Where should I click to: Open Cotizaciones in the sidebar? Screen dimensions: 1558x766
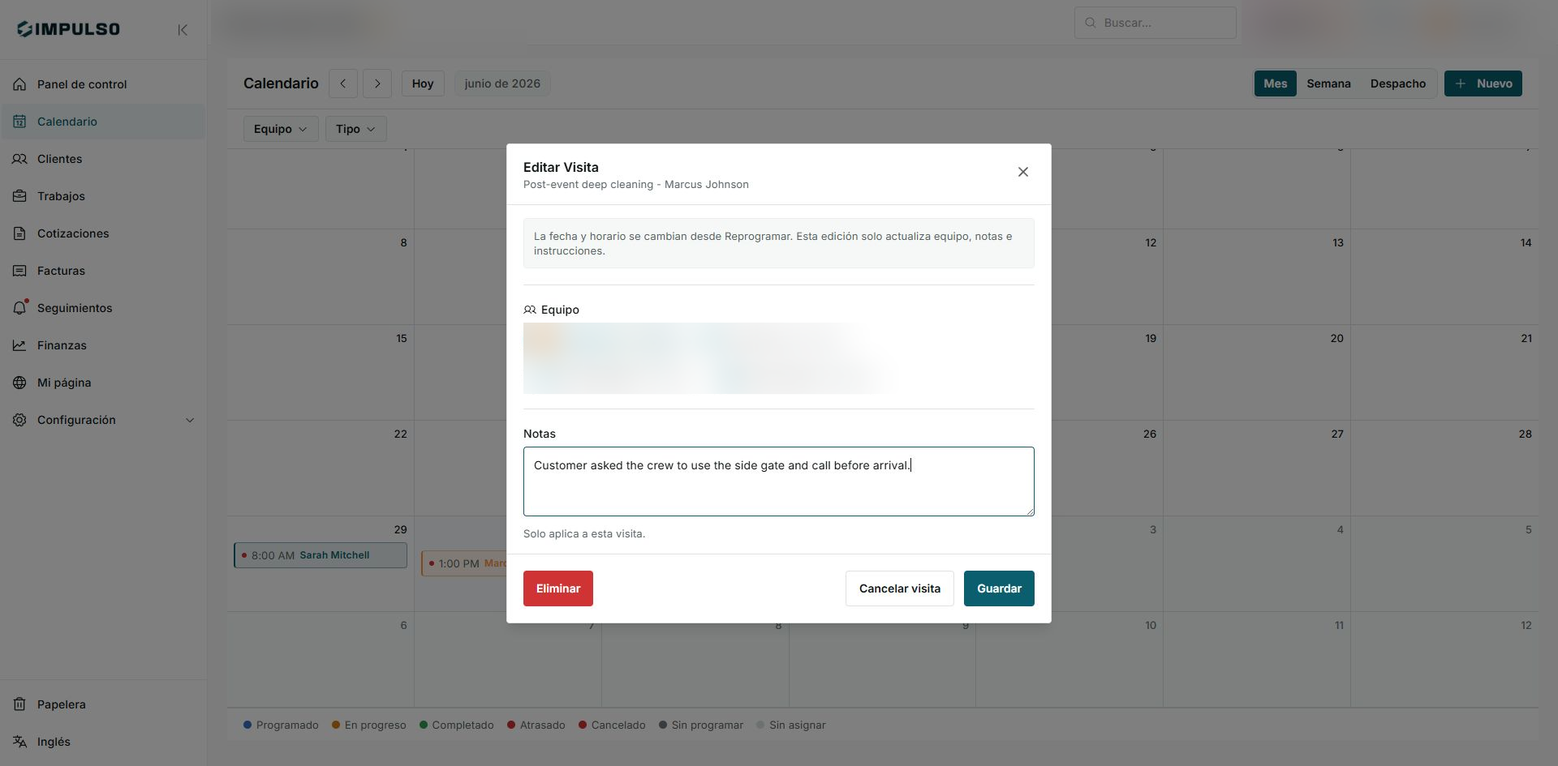[103, 233]
